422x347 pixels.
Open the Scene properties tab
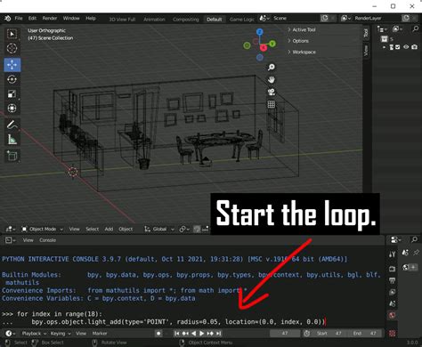coord(392,303)
